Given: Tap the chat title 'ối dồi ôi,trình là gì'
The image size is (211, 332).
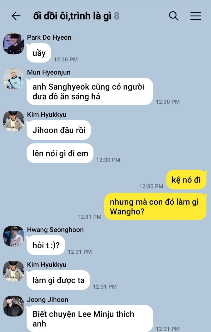Looking at the screenshot, I should (x=72, y=16).
